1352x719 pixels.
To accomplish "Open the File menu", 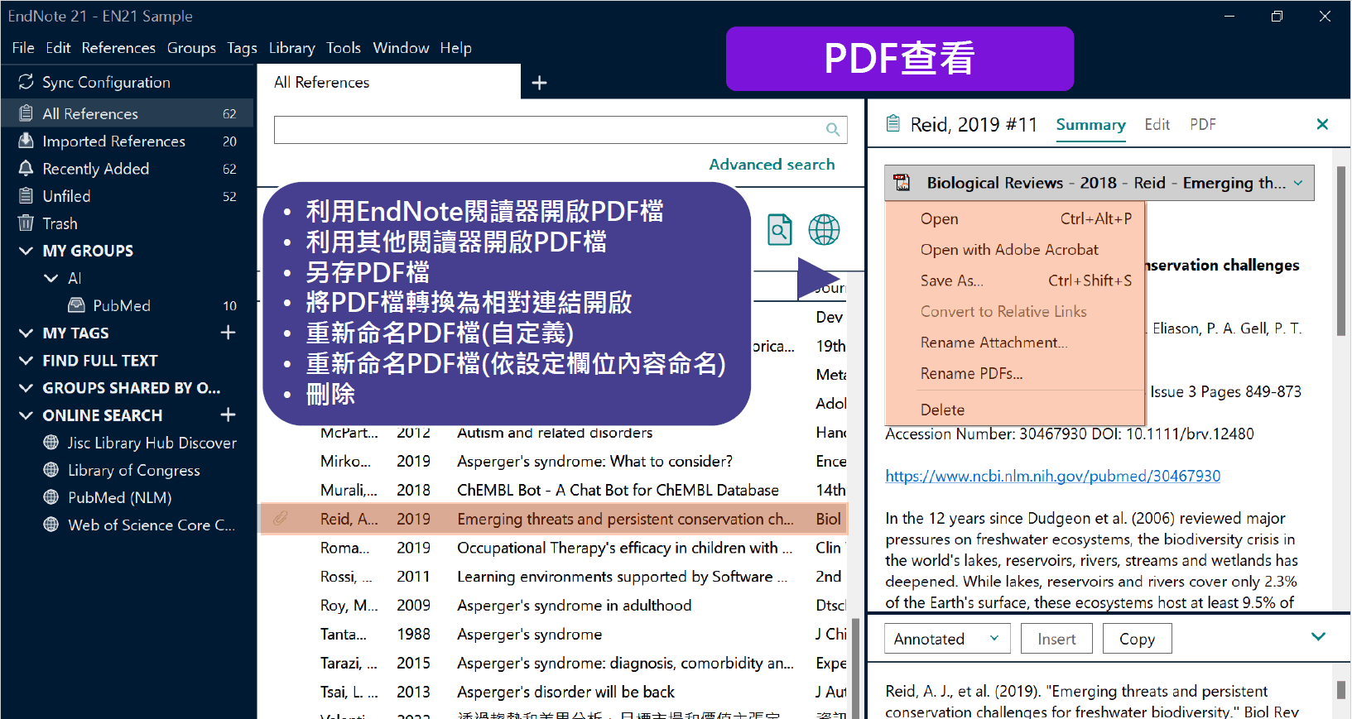I will [23, 48].
